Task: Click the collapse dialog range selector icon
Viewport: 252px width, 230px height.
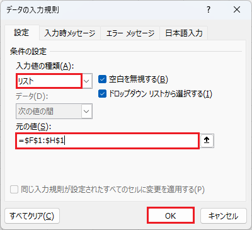Action: tap(207, 141)
